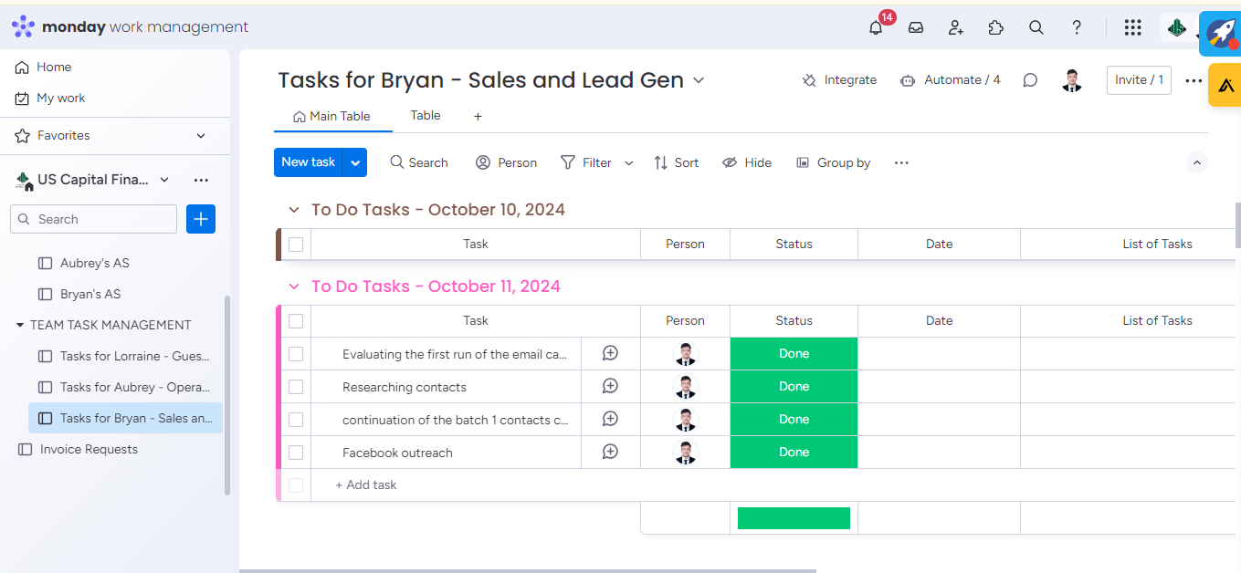Collapse the To Do Tasks October 11 group

point(294,286)
